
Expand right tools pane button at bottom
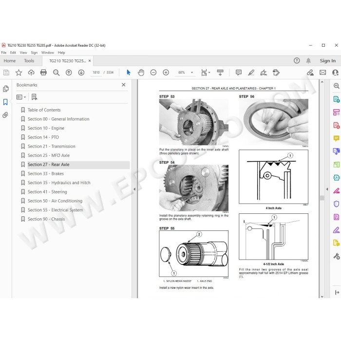(337, 292)
